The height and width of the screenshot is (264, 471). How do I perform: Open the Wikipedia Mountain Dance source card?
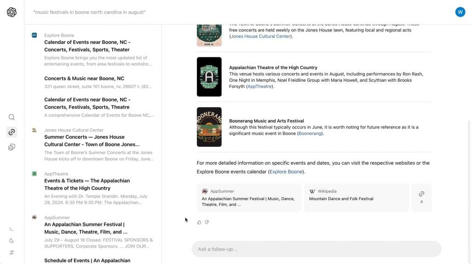356,197
